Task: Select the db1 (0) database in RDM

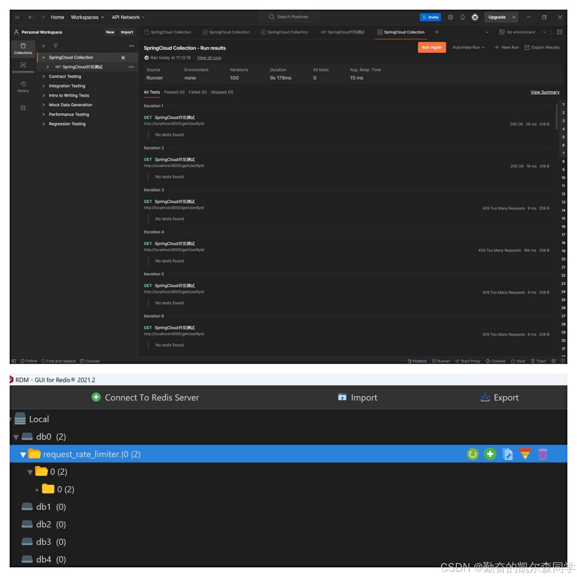Action: tap(44, 507)
